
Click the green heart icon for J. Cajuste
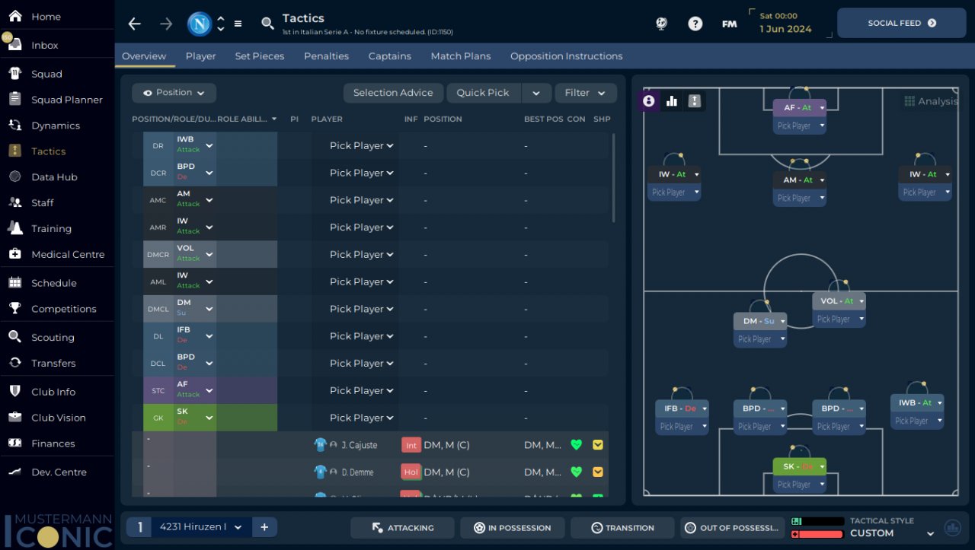(x=576, y=445)
